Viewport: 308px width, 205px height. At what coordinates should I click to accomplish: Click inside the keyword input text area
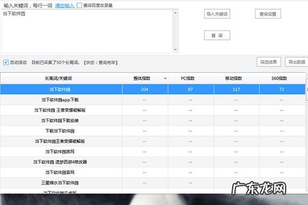click(87, 31)
